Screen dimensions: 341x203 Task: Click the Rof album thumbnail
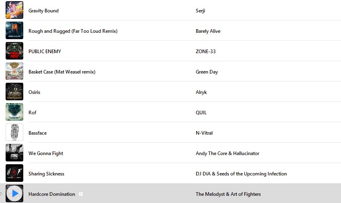click(14, 112)
